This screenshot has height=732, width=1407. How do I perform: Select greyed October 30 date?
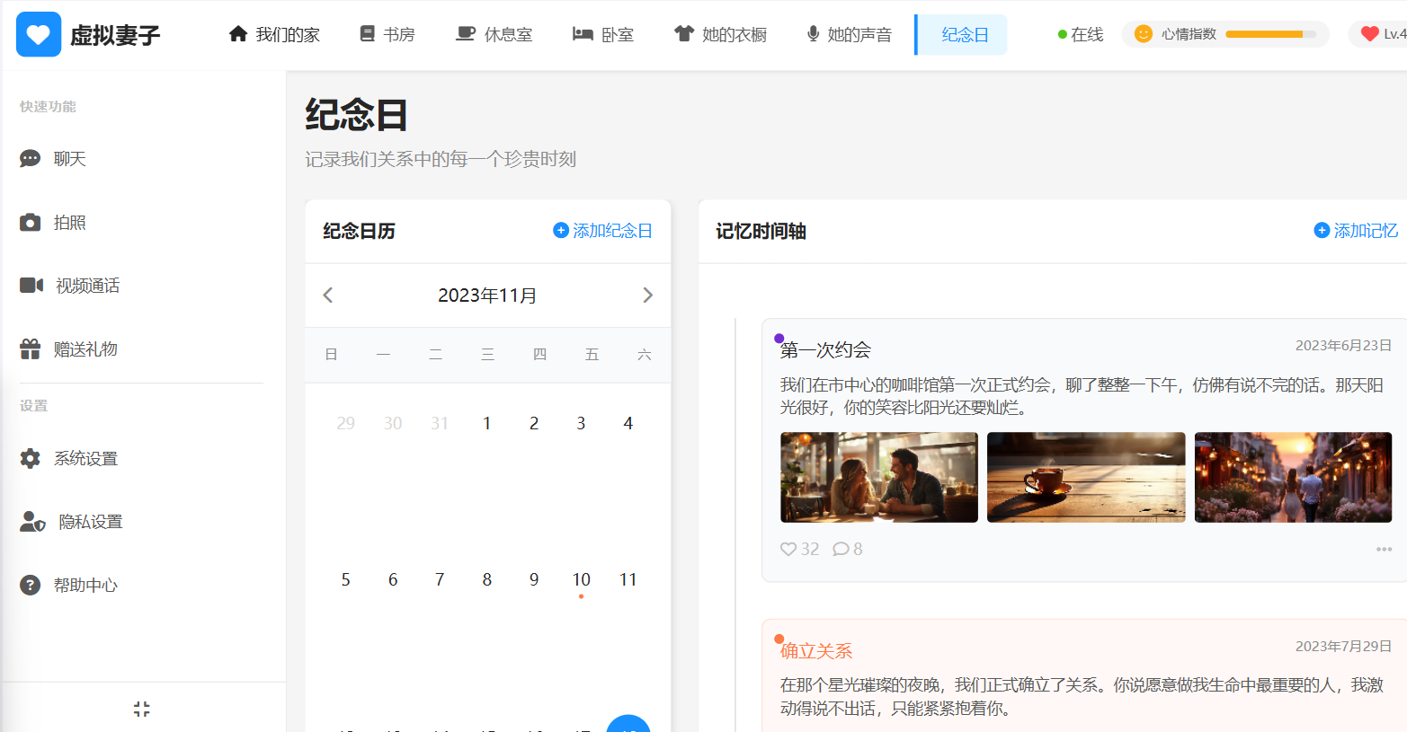click(393, 423)
